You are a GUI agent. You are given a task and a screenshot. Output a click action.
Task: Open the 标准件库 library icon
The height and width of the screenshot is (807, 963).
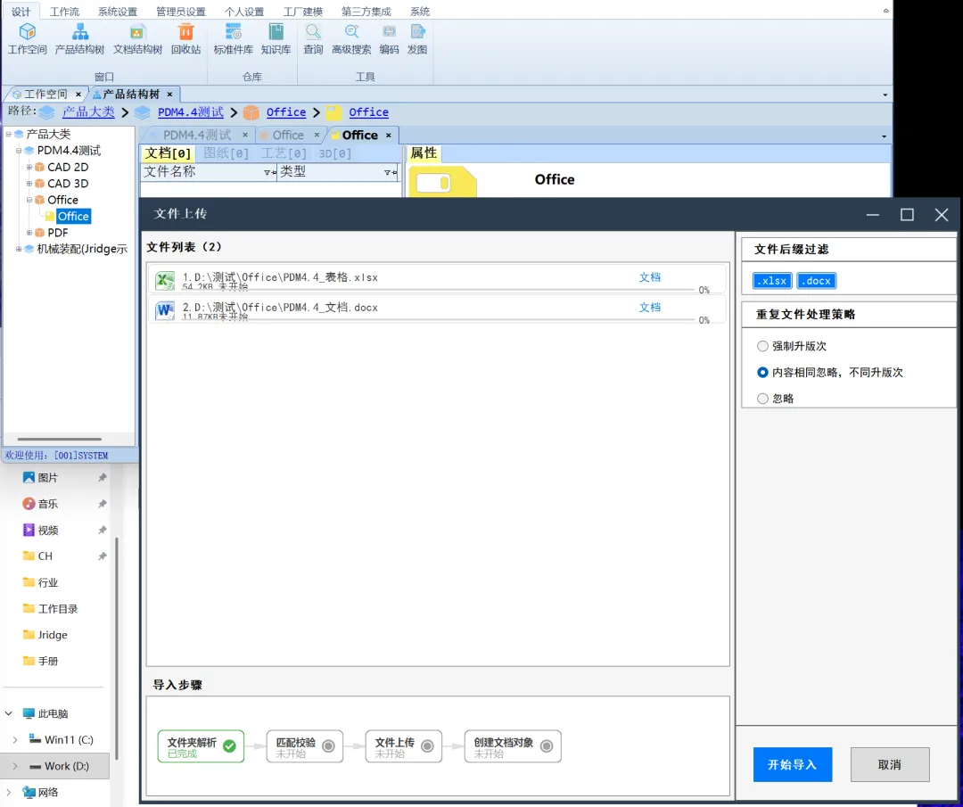point(234,32)
